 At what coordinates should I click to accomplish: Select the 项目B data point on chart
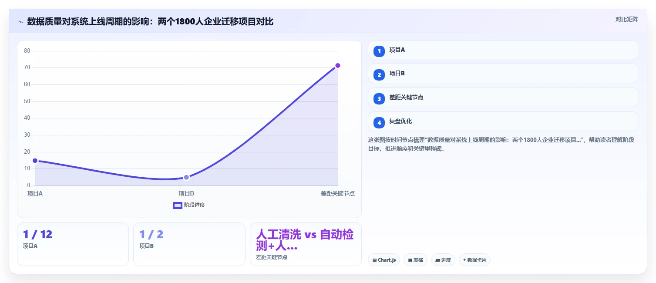pos(186,177)
